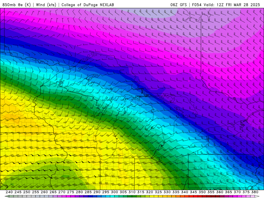Select the 240 legend value

click(9, 192)
